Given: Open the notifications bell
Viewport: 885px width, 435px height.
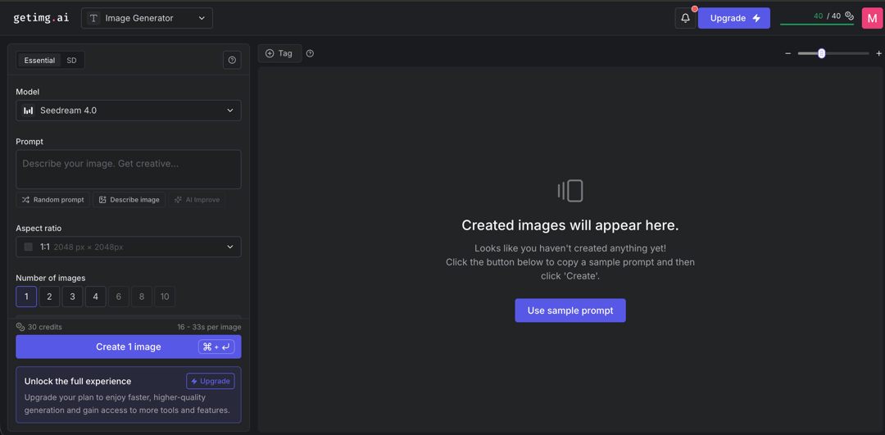Looking at the screenshot, I should [x=685, y=18].
